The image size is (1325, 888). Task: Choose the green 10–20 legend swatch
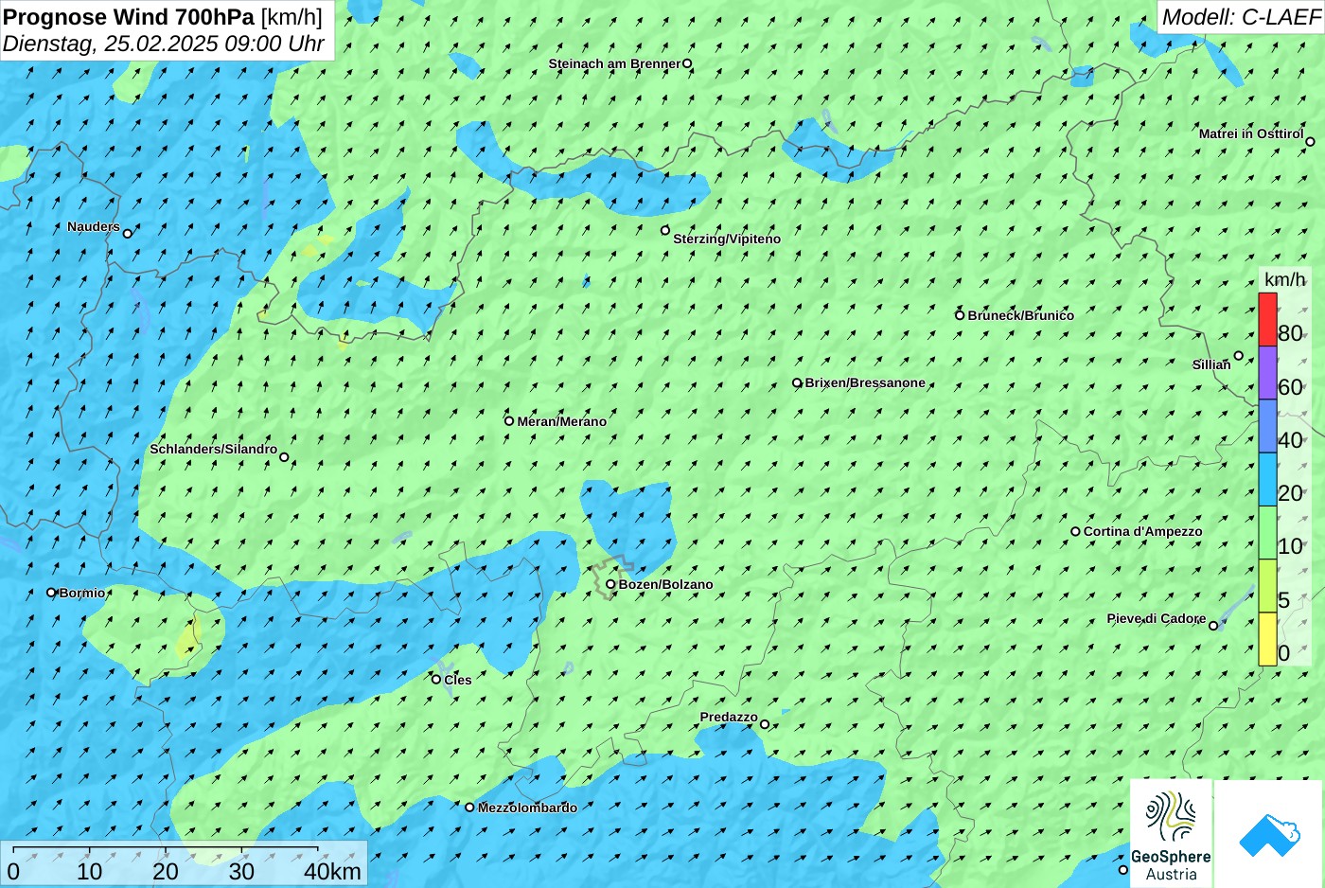tap(1267, 533)
